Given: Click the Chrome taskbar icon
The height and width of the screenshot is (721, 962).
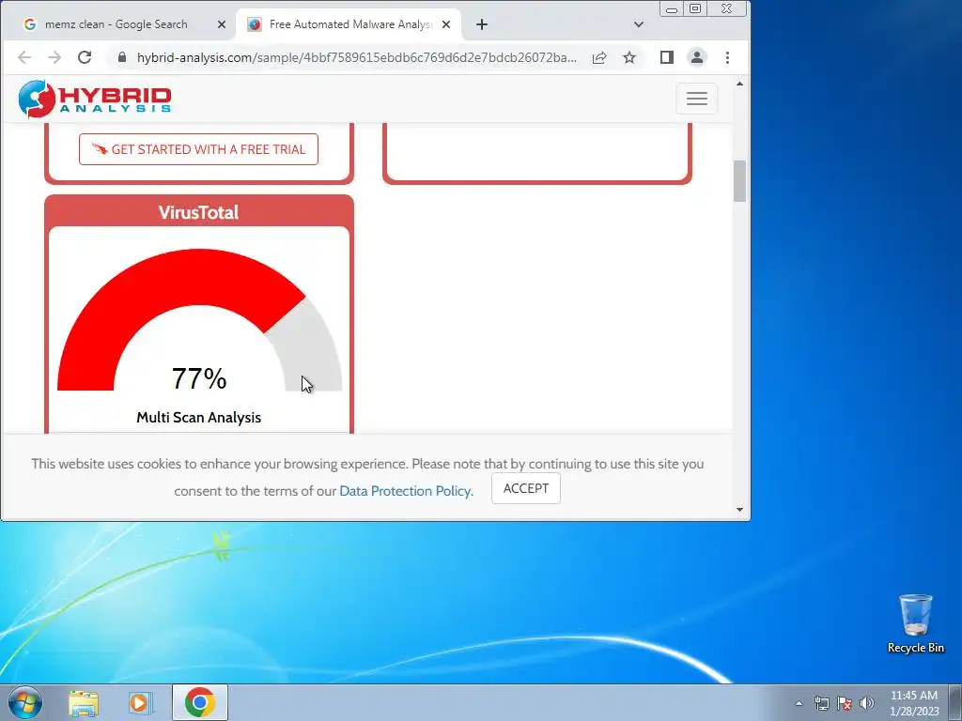Looking at the screenshot, I should pyautogui.click(x=200, y=702).
